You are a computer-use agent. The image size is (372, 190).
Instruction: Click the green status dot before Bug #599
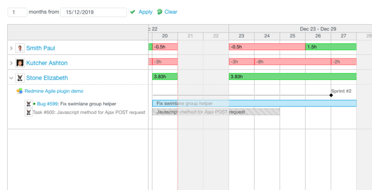click(35, 104)
